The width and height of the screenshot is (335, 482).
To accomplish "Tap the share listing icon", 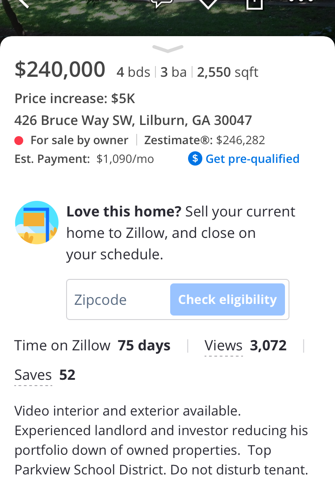I will tap(255, 4).
